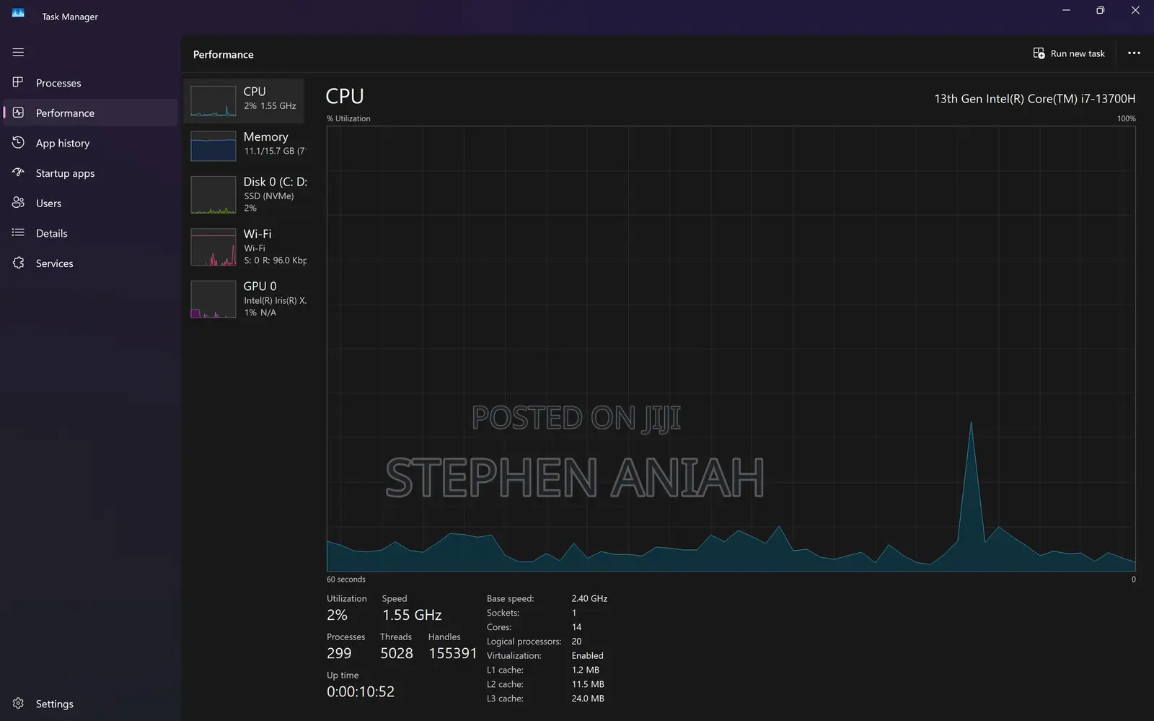Show the Wi-Fi activity graph thumbnail
This screenshot has width=1154, height=721.
pos(213,247)
